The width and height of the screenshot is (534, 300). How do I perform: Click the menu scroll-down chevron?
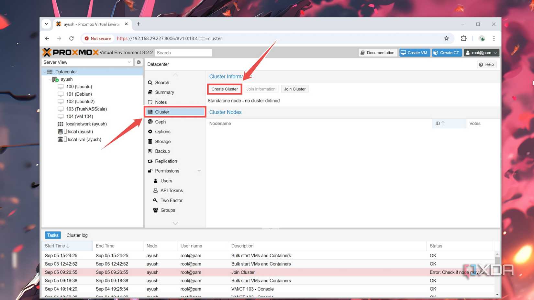coord(175,223)
